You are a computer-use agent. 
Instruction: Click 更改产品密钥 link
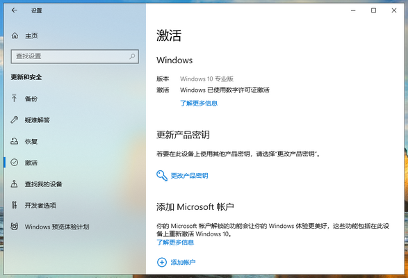click(x=189, y=176)
